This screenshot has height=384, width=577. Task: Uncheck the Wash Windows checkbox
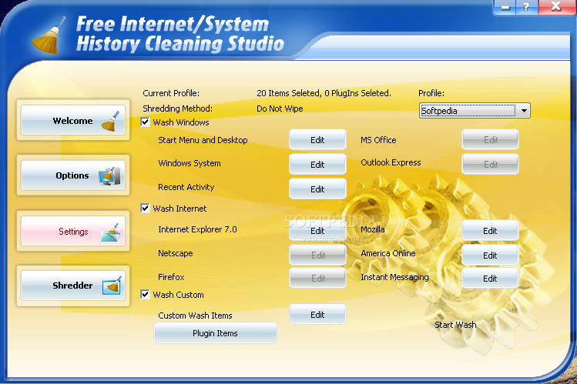click(x=146, y=122)
